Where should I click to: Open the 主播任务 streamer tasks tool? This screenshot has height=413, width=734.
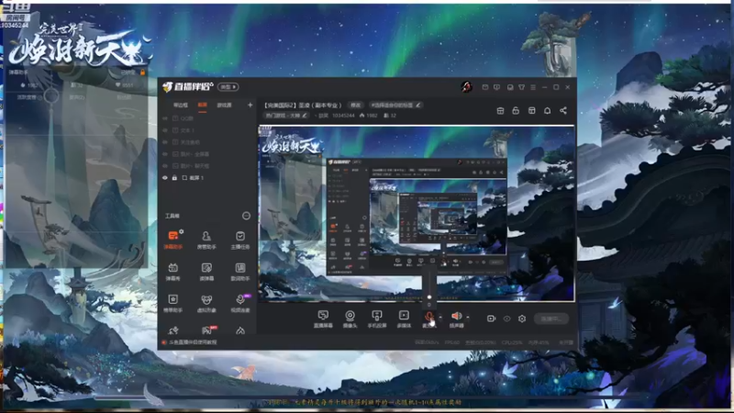coord(240,239)
